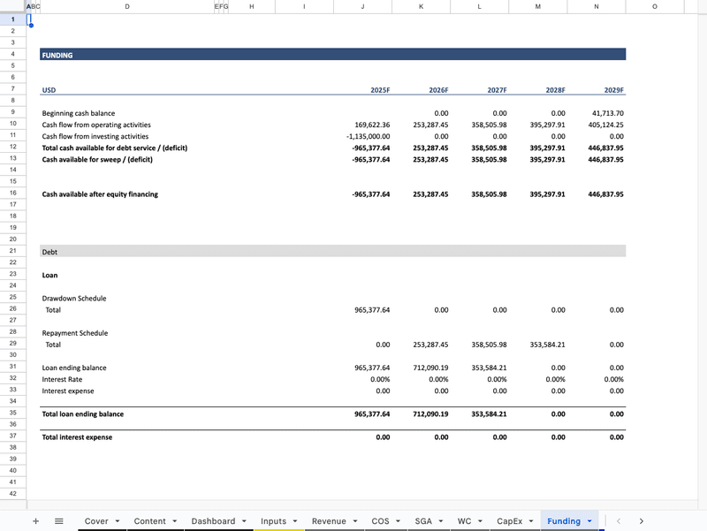
Task: Select row 16 header
Action: coord(13,194)
